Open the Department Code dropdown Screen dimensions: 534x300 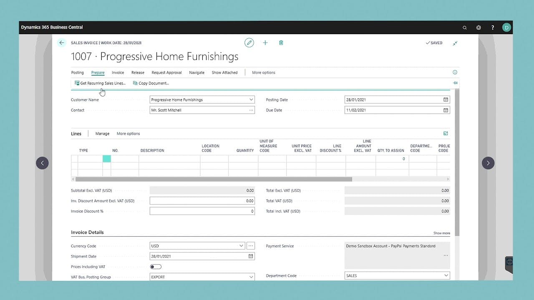click(x=445, y=275)
